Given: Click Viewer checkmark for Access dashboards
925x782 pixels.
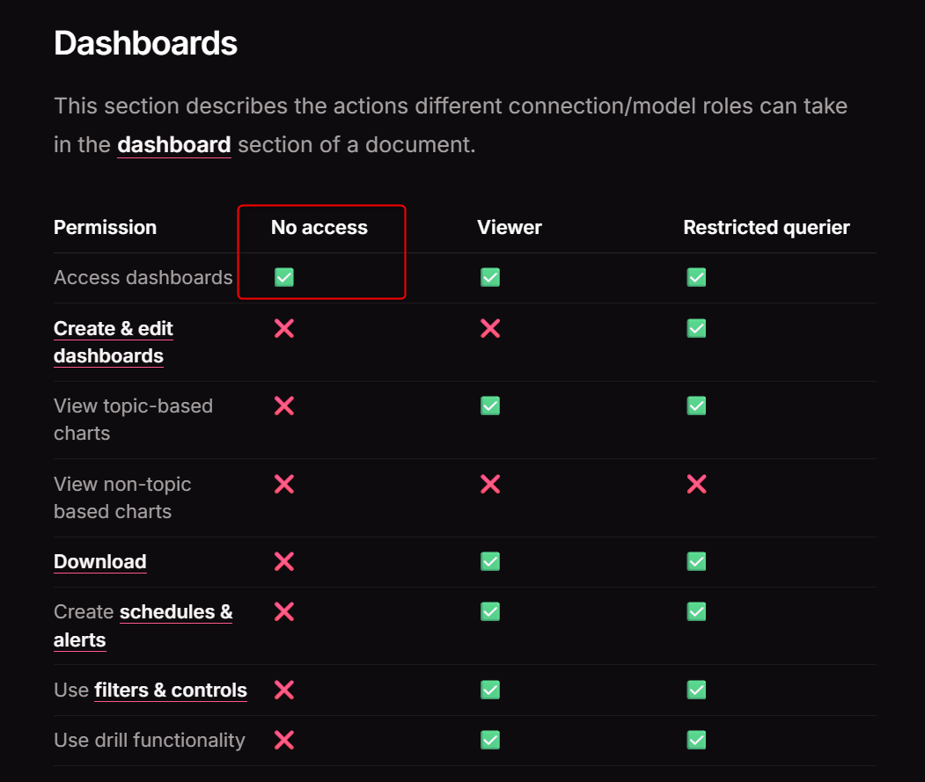Looking at the screenshot, I should (490, 277).
